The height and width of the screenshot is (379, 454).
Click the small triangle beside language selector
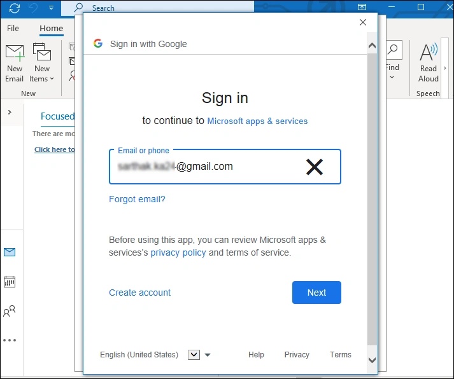pyautogui.click(x=208, y=355)
